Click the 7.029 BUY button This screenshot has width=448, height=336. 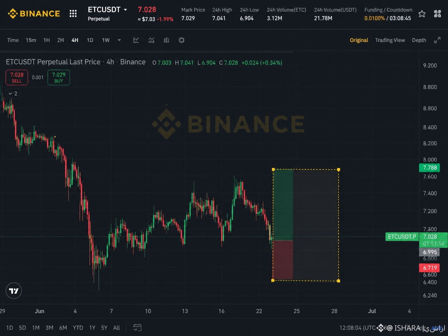coord(59,77)
